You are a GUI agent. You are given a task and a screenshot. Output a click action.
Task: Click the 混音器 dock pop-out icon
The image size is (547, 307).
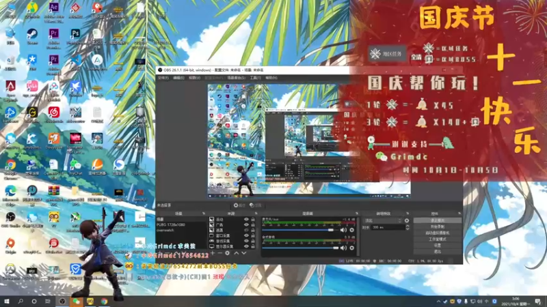[x=356, y=214]
